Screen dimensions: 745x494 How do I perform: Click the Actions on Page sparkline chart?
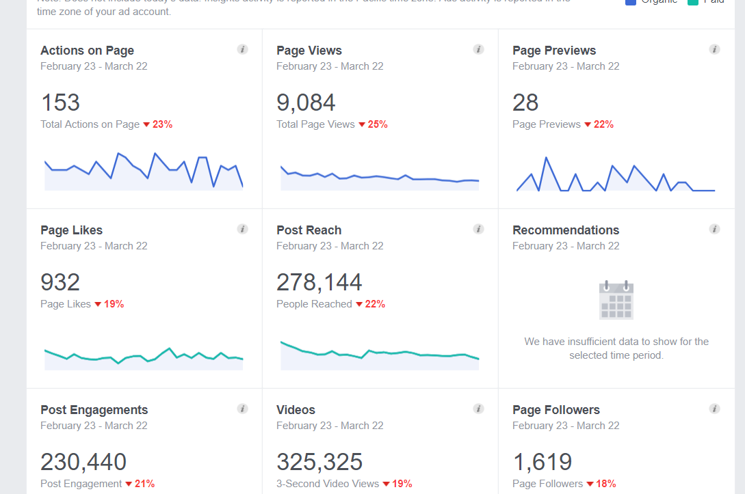tap(144, 171)
